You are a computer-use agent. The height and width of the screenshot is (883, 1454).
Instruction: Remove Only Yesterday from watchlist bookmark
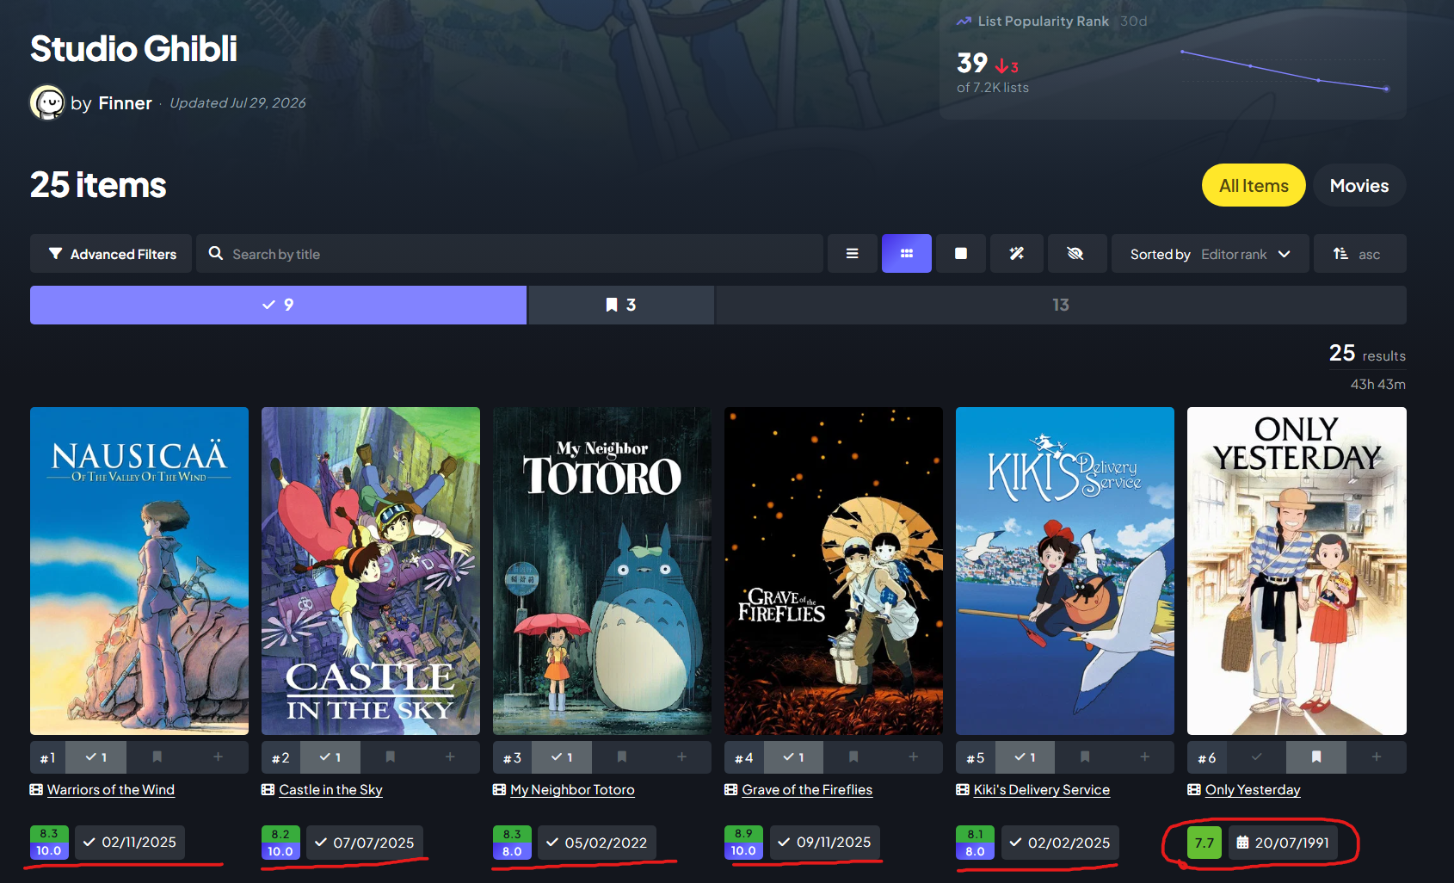pos(1316,757)
